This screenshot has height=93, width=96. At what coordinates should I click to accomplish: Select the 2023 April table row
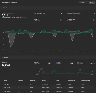pos(48,84)
